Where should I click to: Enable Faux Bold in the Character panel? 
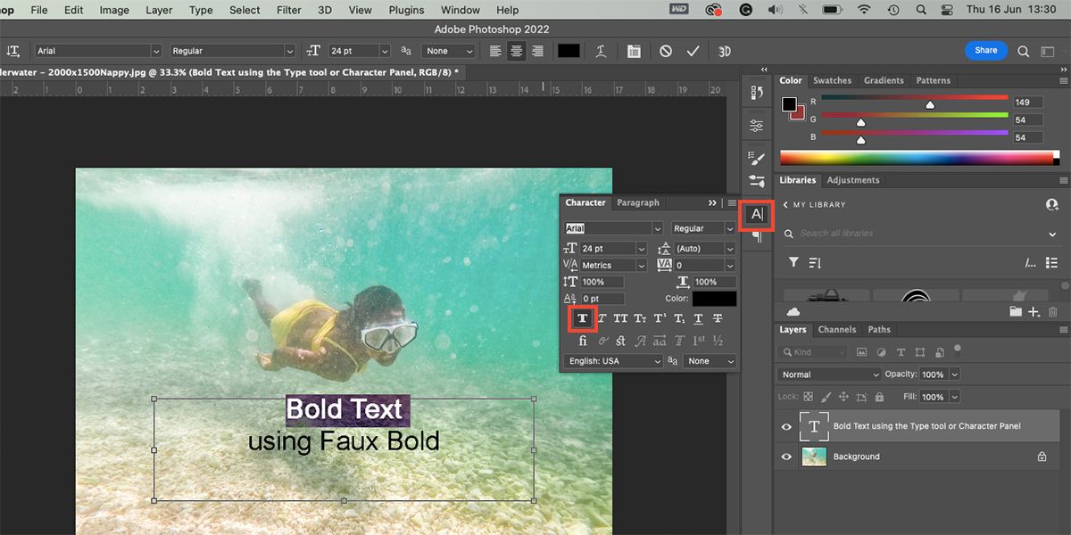pos(582,318)
